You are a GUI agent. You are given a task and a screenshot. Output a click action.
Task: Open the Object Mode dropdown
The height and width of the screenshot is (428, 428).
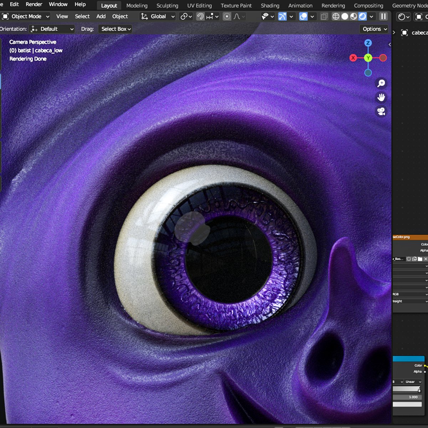[x=26, y=16]
